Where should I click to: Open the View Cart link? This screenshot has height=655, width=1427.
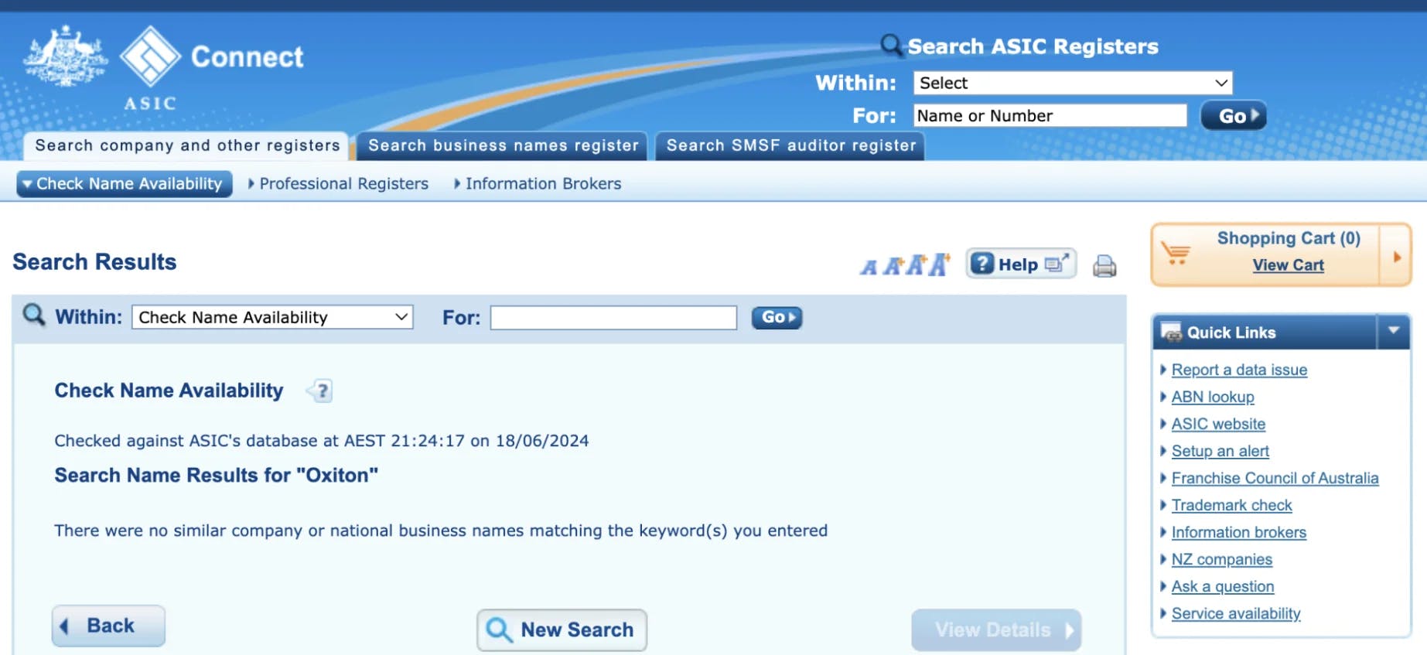coord(1288,264)
